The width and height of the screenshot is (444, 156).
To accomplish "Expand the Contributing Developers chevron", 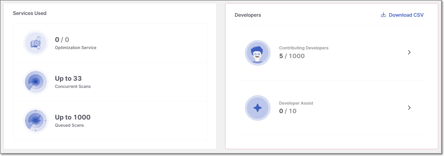I will pos(409,52).
